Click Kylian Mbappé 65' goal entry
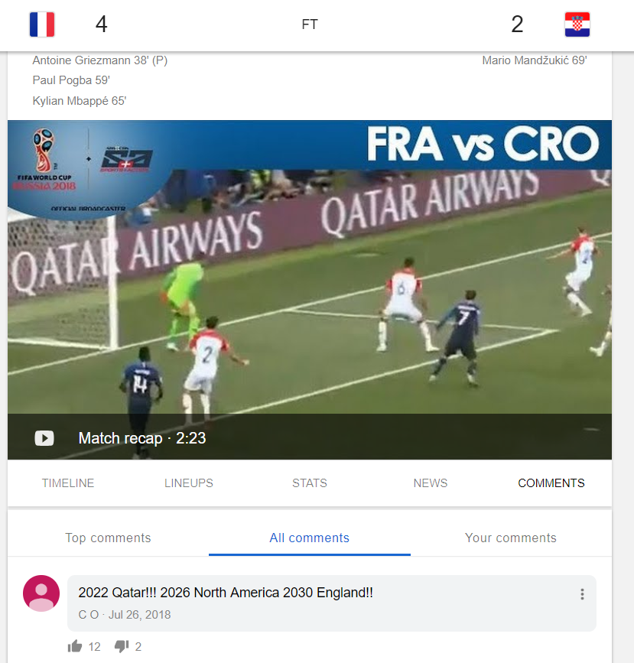 pos(80,101)
